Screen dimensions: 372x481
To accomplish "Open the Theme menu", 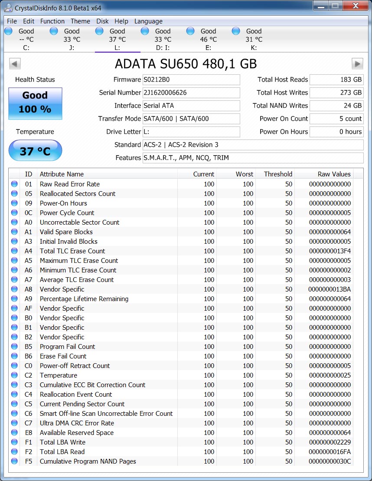I will click(80, 21).
